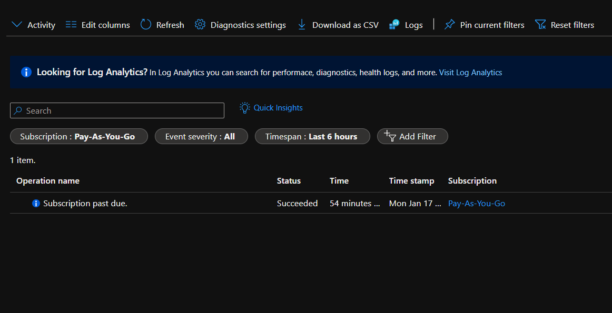Open the Event severity filter
Viewport: 612px width, 313px height.
[201, 136]
